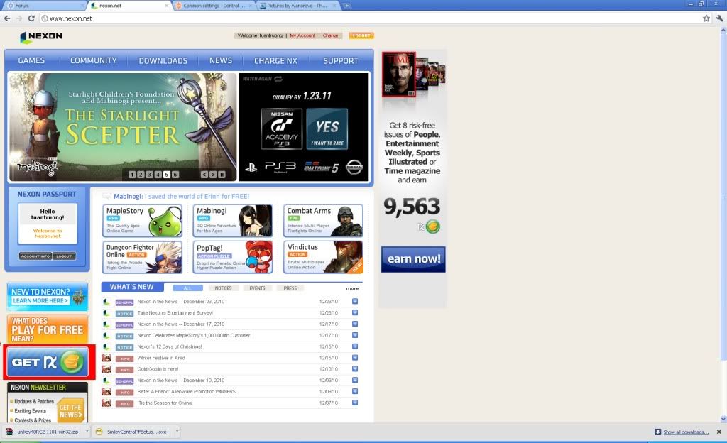
Task: Select the NOTICES tab in What's New
Action: tap(223, 288)
